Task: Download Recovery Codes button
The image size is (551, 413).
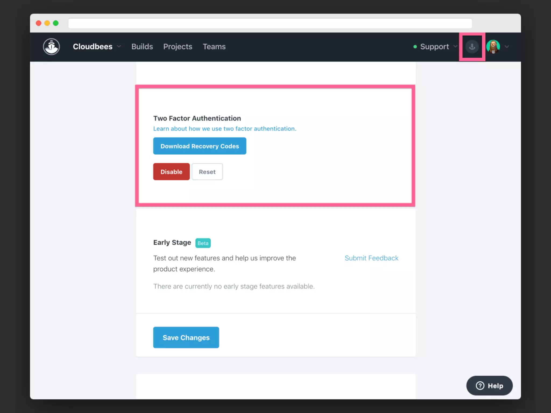Action: pos(200,146)
